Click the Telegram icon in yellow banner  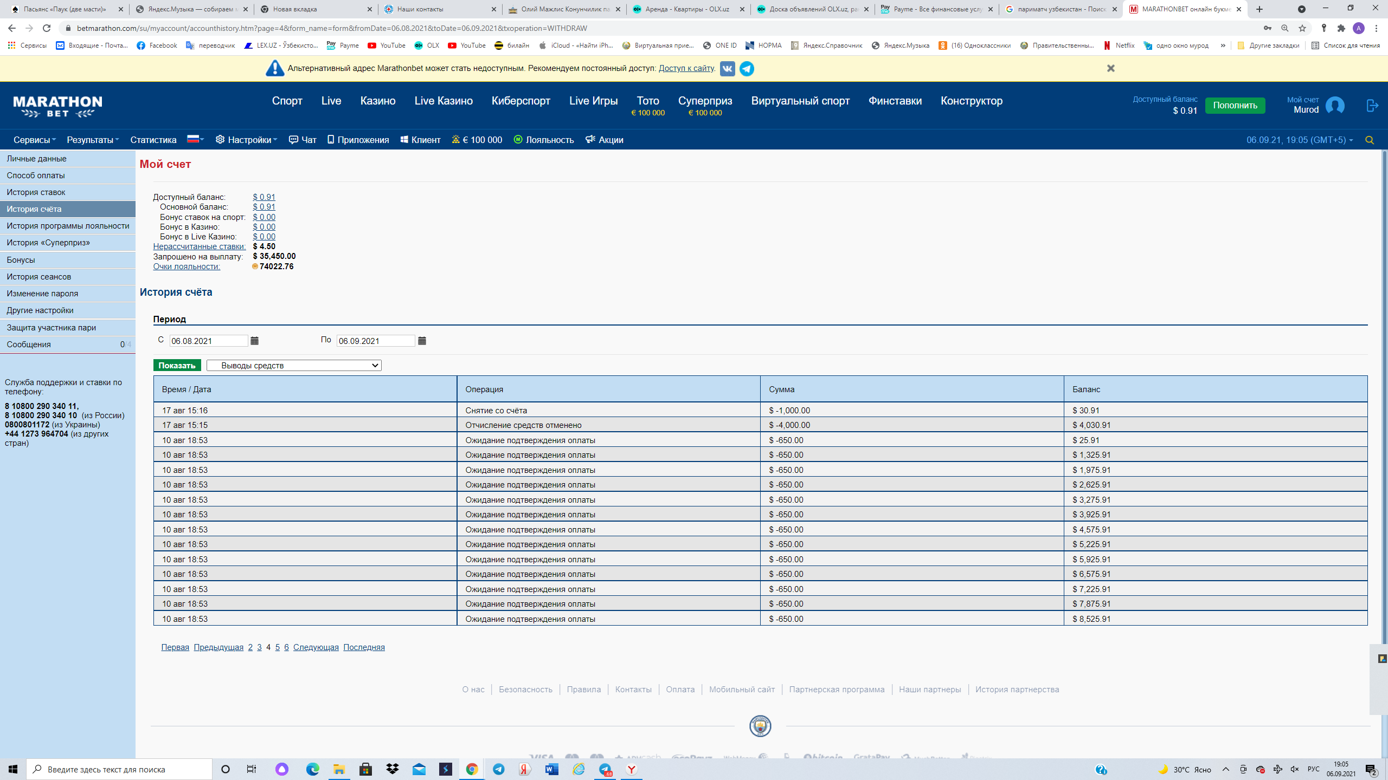coord(747,69)
